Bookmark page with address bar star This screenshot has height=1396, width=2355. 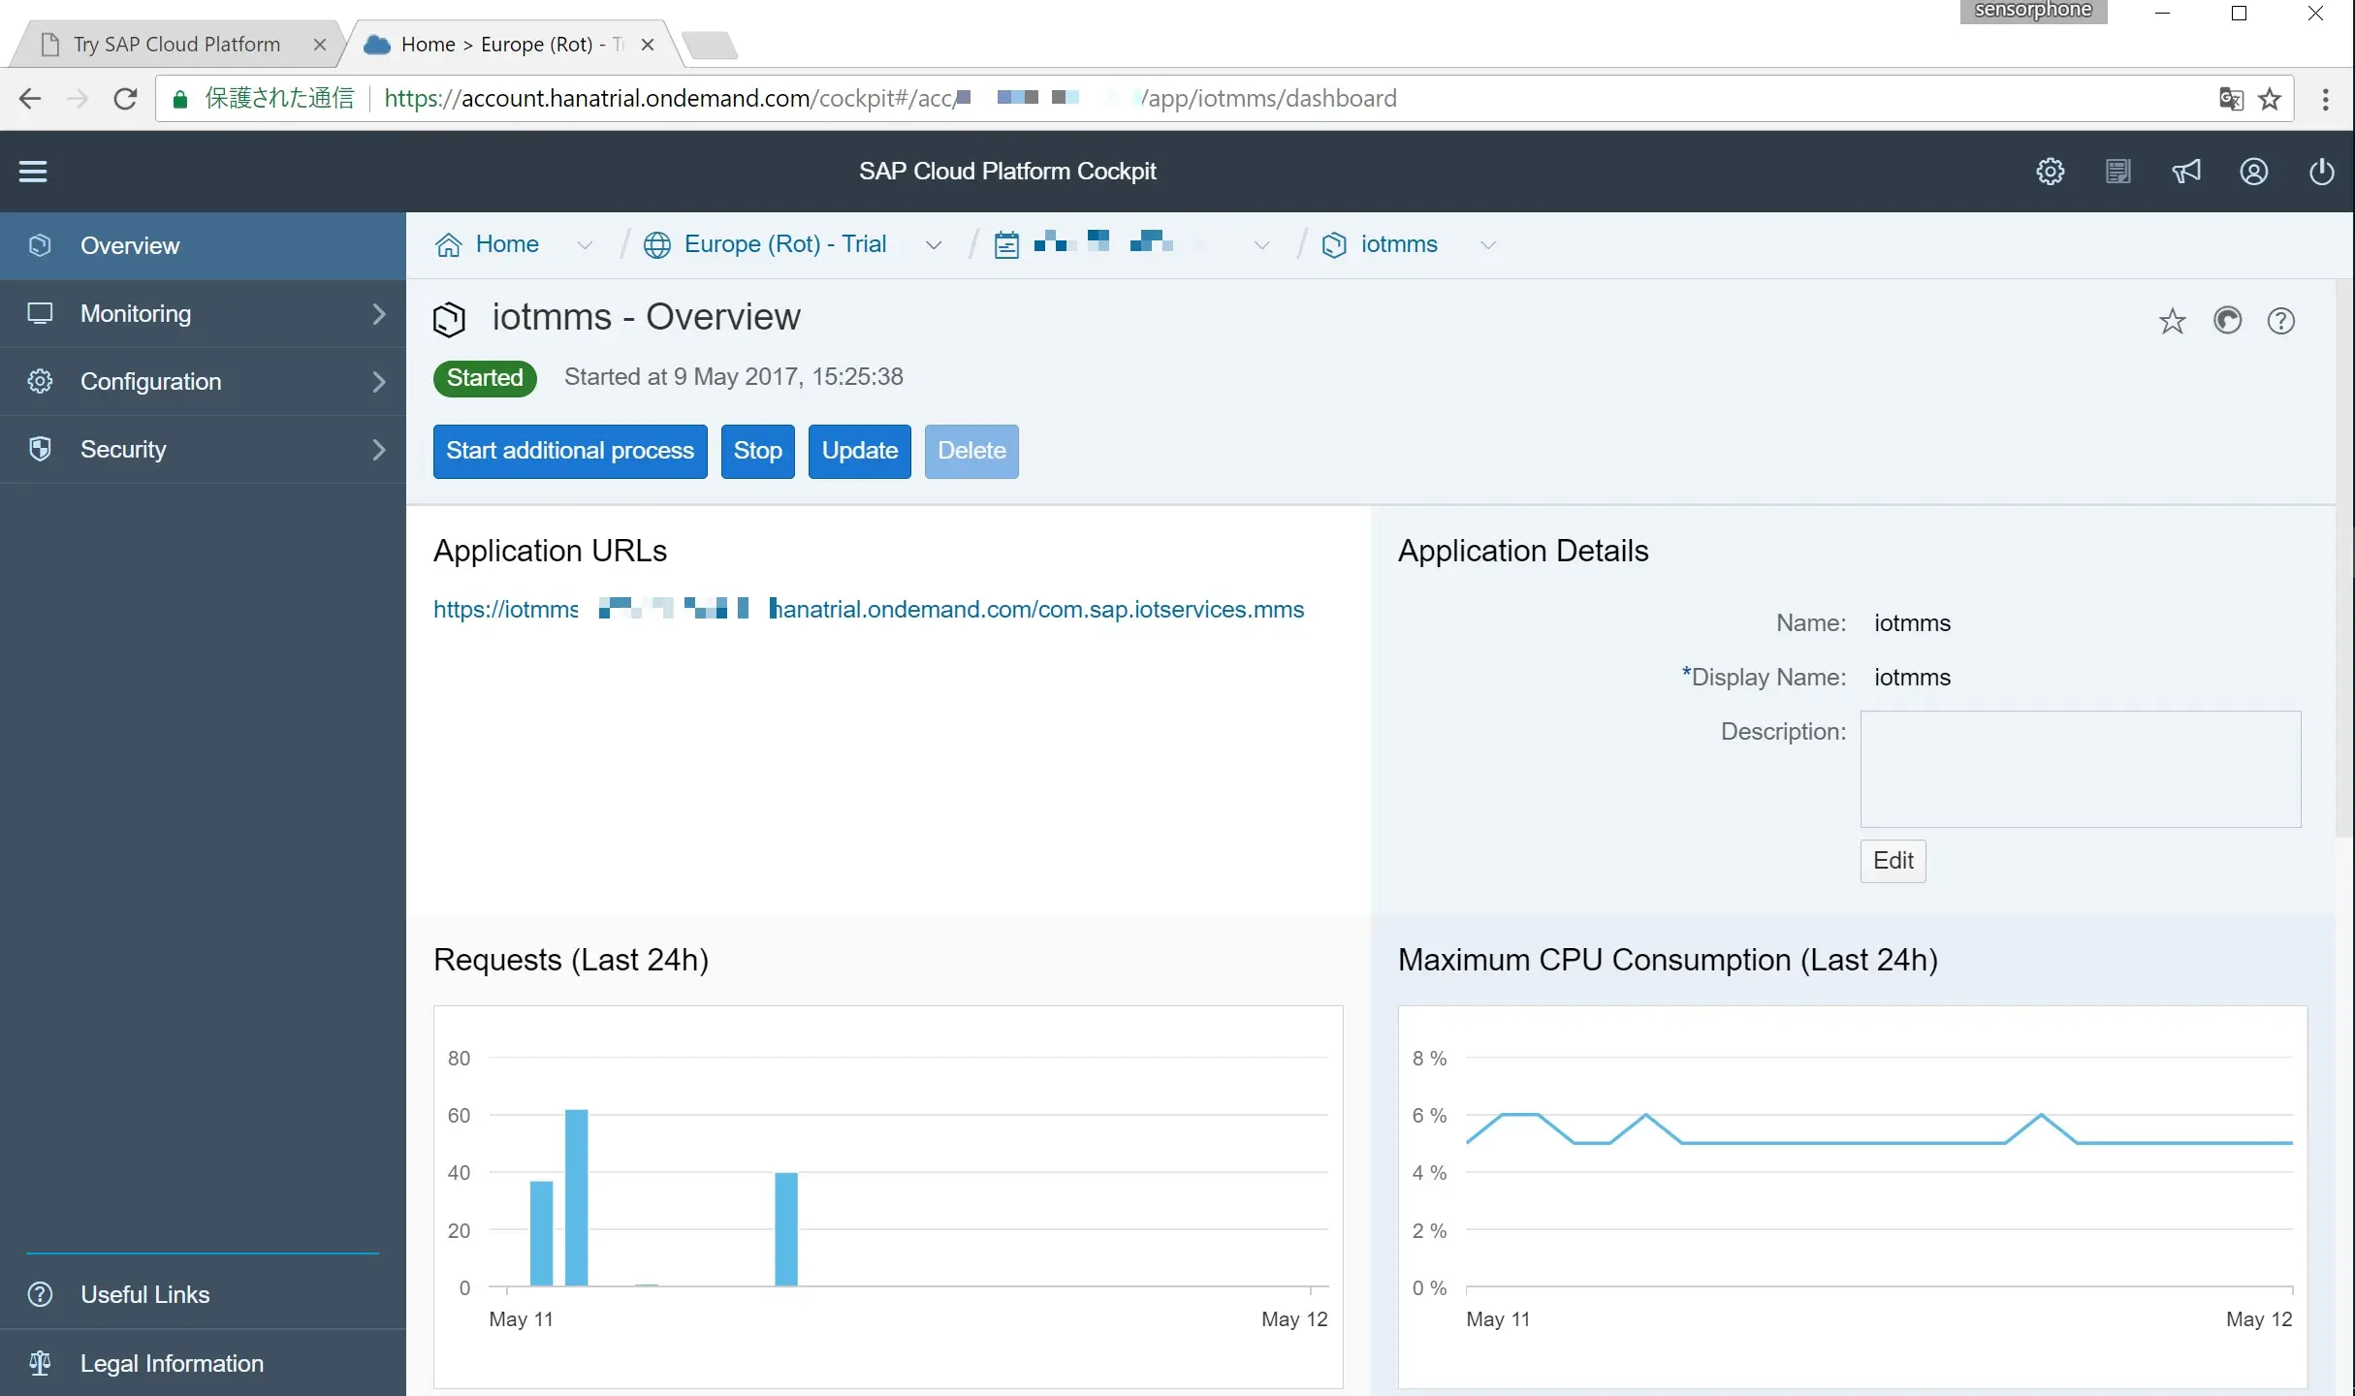pyautogui.click(x=2270, y=99)
